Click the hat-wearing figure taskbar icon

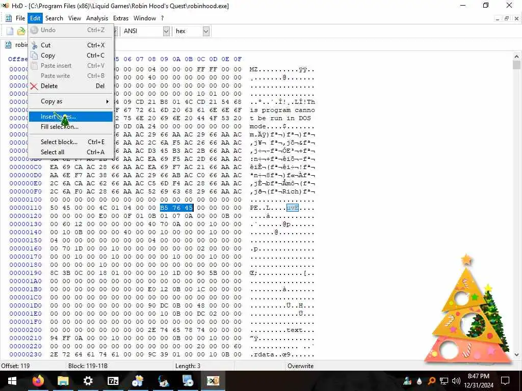[163, 381]
